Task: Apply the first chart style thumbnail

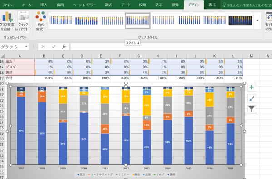Action: [x=61, y=20]
